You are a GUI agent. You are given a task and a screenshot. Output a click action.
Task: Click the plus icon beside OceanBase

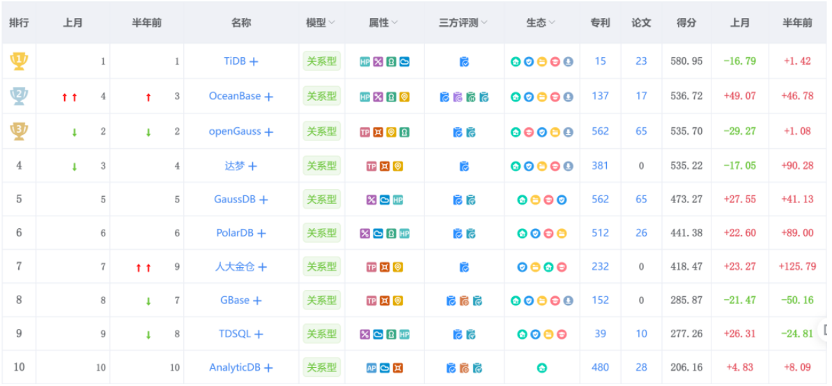click(269, 97)
